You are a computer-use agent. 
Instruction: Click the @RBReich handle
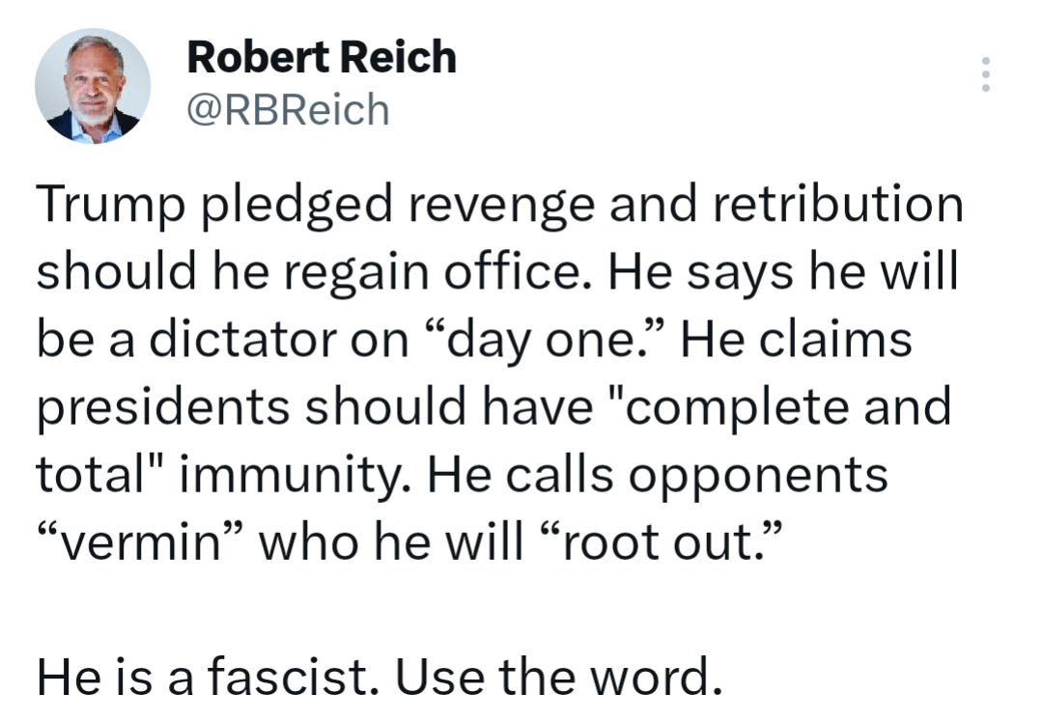click(x=288, y=110)
